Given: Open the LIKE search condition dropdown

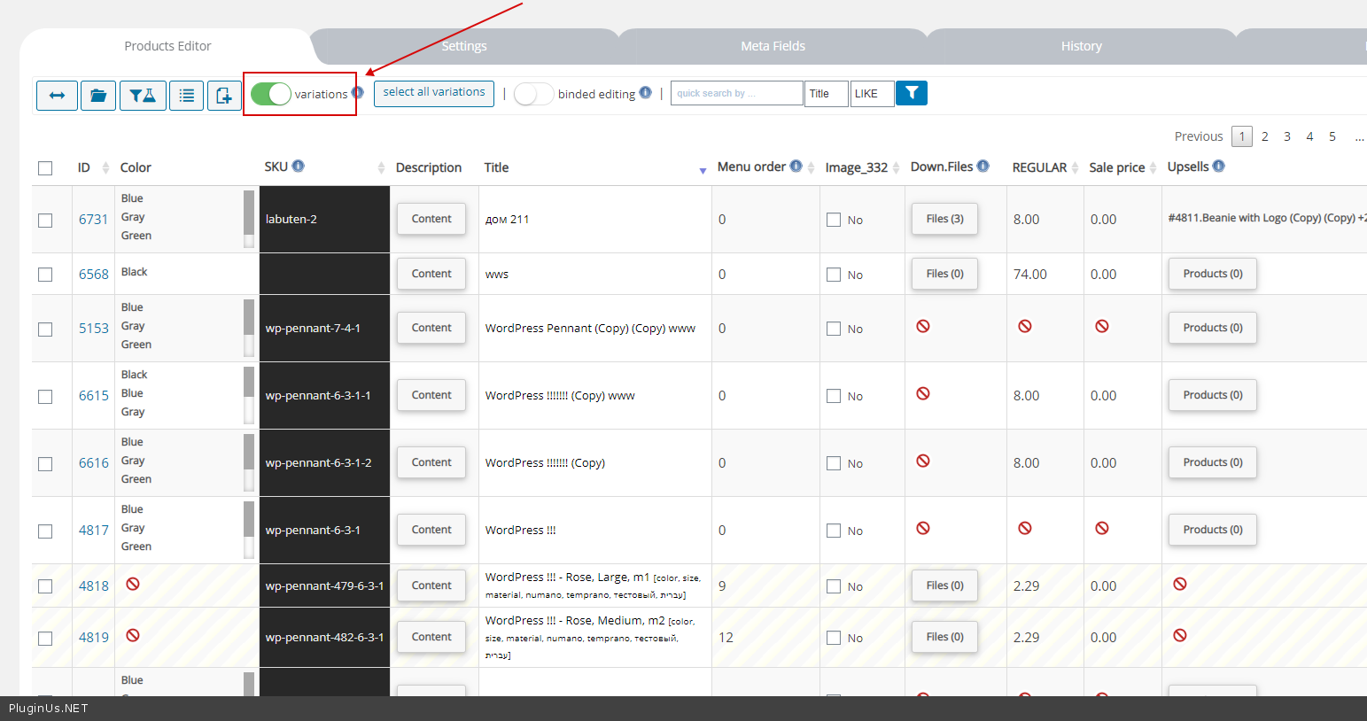Looking at the screenshot, I should tap(872, 94).
